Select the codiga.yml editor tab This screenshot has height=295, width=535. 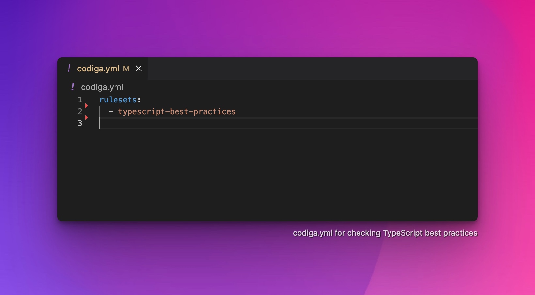coord(102,69)
